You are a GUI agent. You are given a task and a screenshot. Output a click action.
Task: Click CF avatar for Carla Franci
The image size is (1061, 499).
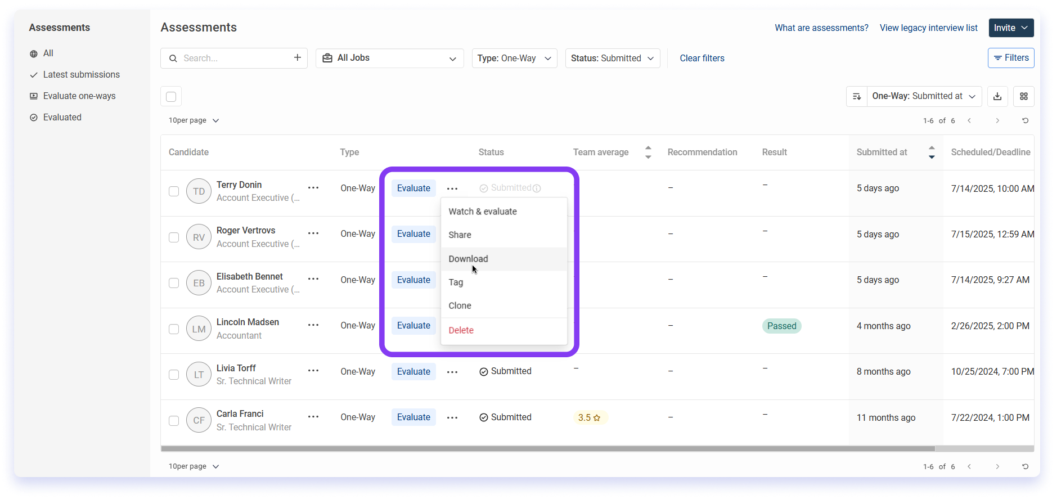coord(199,420)
